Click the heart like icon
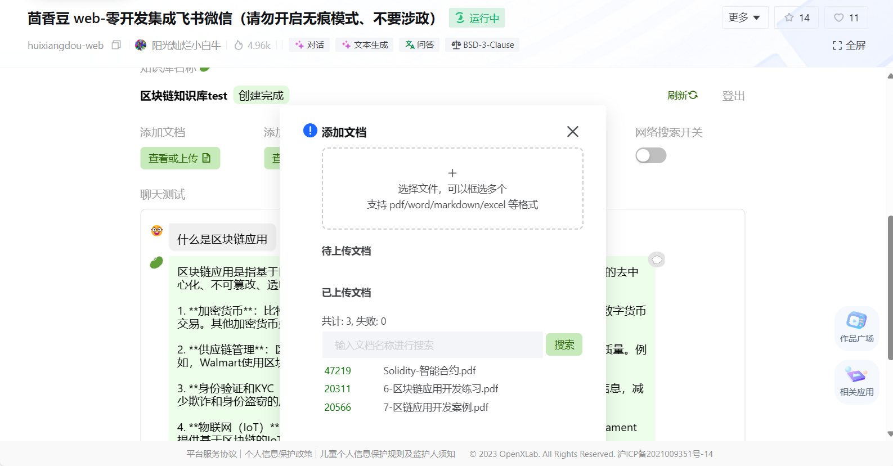The image size is (893, 466). (x=838, y=18)
